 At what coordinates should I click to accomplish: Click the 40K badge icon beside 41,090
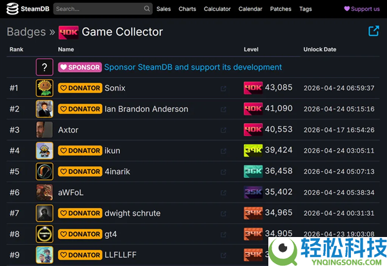(x=253, y=109)
